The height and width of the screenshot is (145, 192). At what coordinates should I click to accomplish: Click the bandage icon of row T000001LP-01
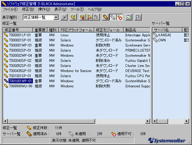[6, 35]
